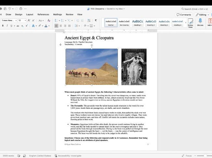Toggle Italic formatting
Image resolution: width=212 pixels, height=158 pixels.
tap(7, 26)
